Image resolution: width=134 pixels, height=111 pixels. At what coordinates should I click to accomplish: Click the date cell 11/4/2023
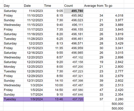tap(33, 11)
